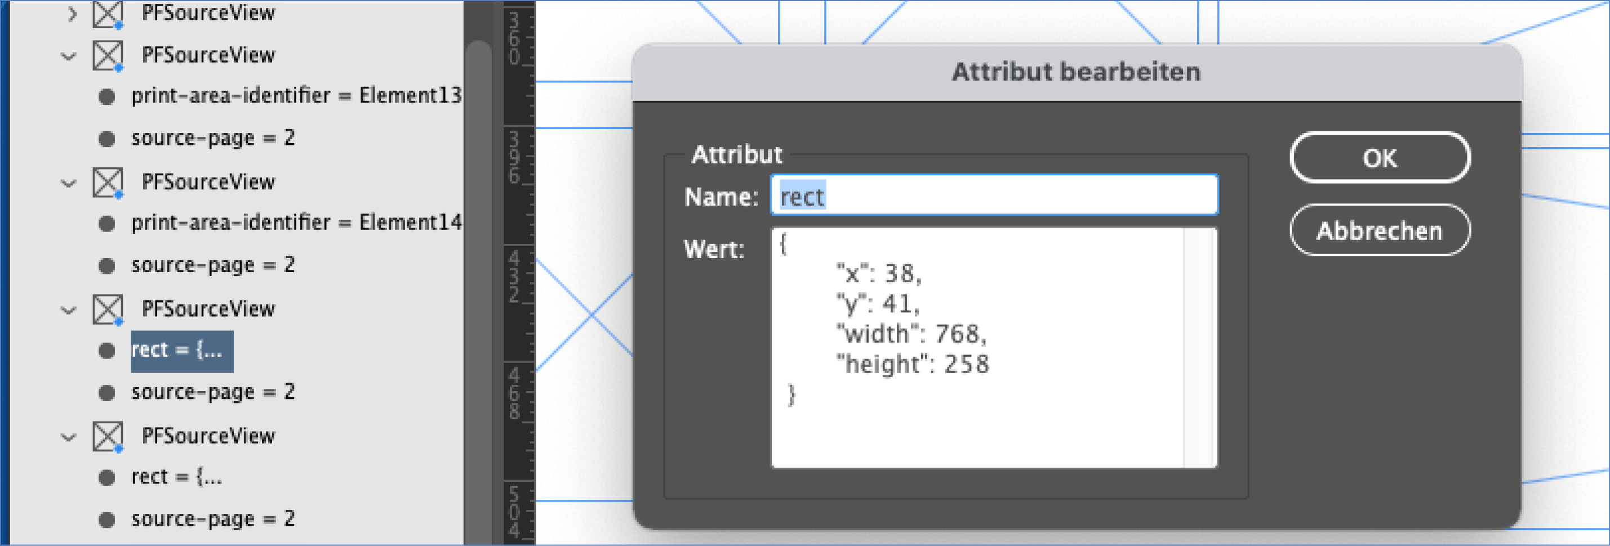Viewport: 1610px width, 546px height.
Task: Click the icon of the collapsed PFSourceView element
Action: coord(107,14)
